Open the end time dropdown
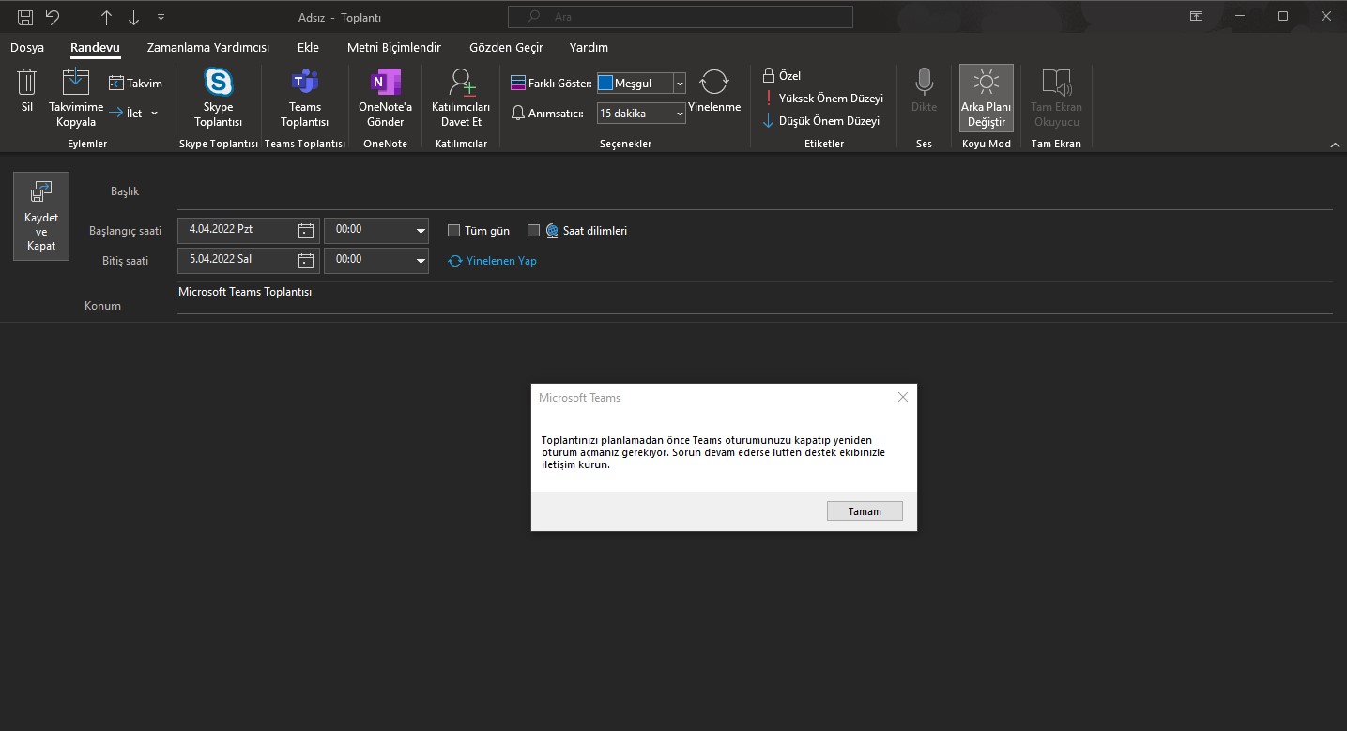Image resolution: width=1347 pixels, height=731 pixels. click(x=421, y=261)
